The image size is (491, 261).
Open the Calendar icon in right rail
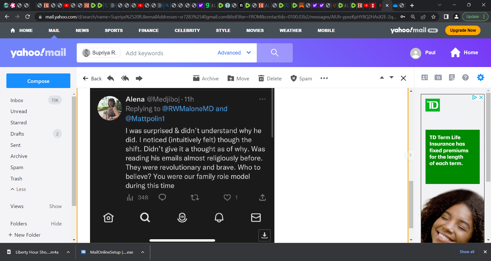438,78
